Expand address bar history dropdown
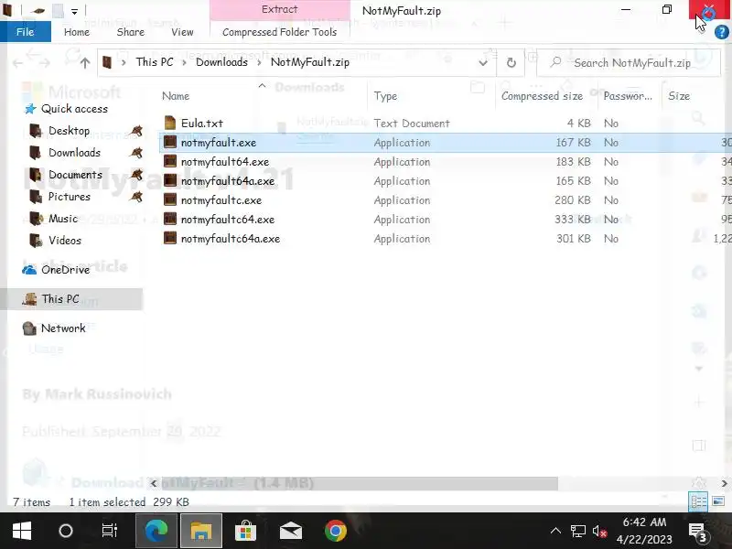The width and height of the screenshot is (732, 549). point(483,62)
